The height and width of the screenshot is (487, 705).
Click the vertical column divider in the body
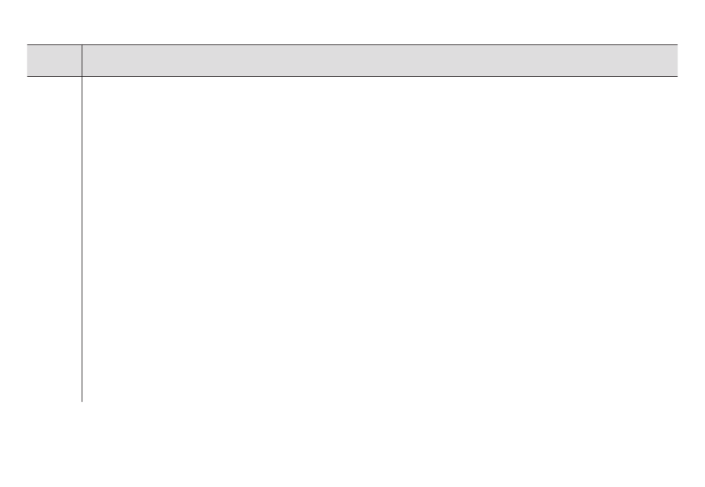[x=82, y=239]
